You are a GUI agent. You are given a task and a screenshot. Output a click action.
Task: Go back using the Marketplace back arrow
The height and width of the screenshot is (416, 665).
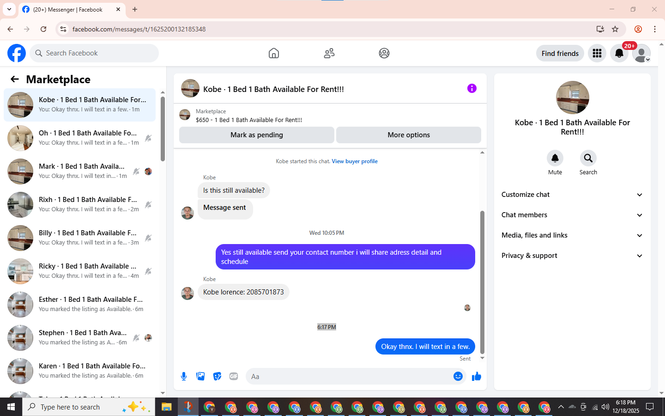(15, 79)
